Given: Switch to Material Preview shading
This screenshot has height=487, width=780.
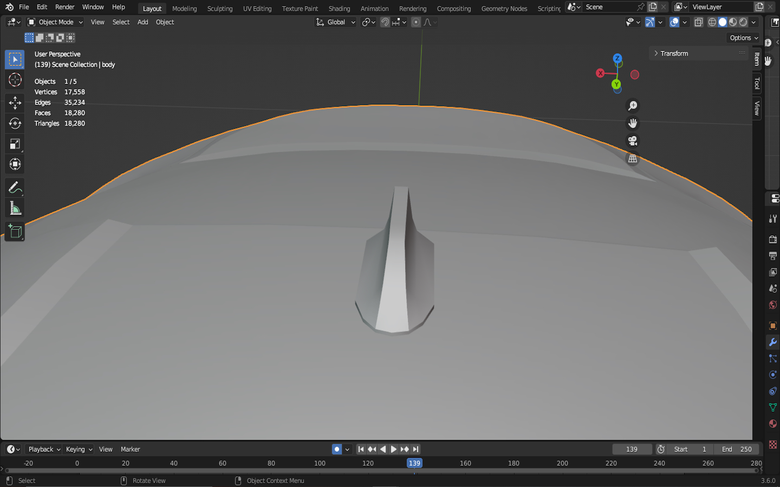Looking at the screenshot, I should pos(733,22).
